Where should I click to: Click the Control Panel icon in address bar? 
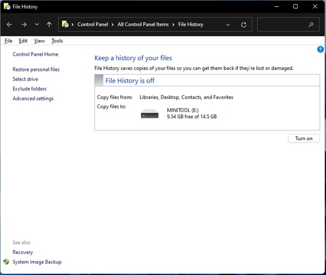66,24
